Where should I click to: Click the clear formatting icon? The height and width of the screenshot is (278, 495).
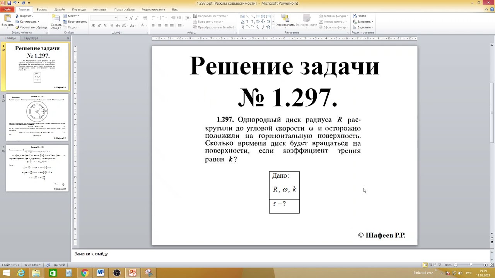click(145, 18)
